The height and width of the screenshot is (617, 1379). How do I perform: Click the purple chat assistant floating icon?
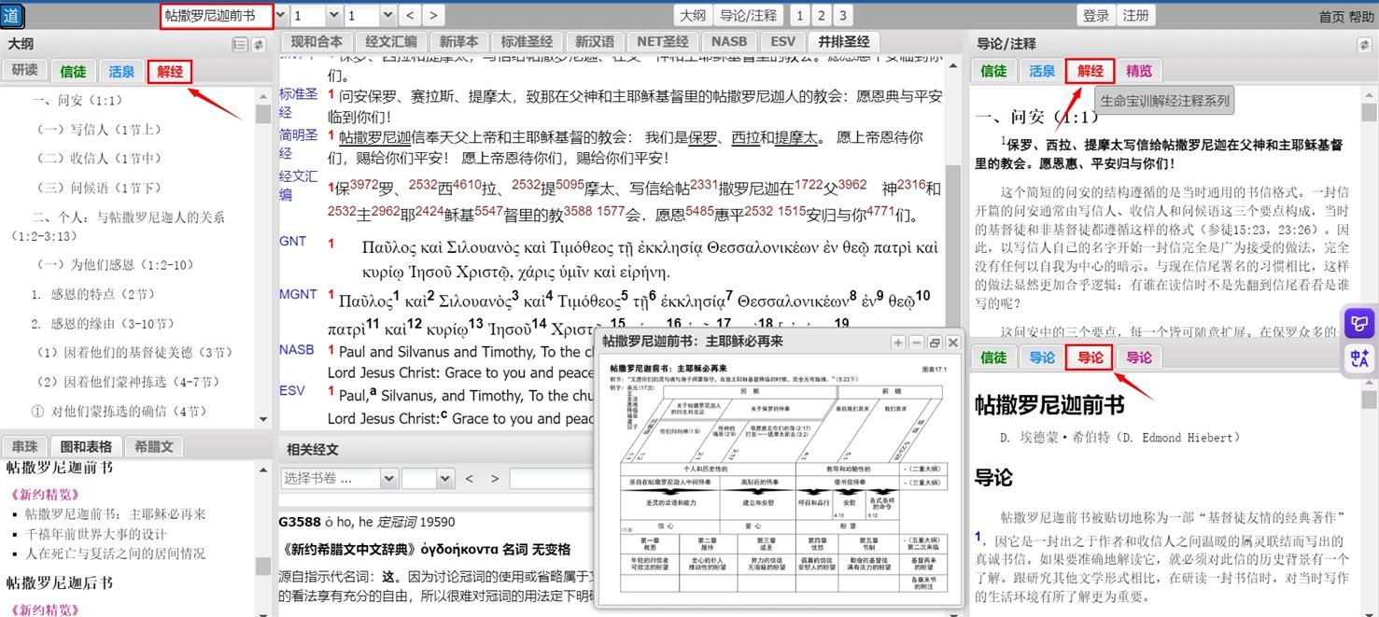[1359, 324]
